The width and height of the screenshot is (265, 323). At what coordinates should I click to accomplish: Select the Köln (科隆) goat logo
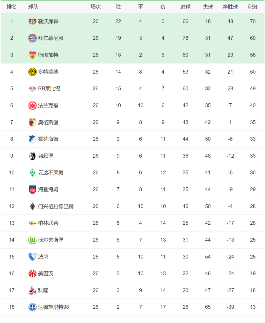tap(32, 290)
